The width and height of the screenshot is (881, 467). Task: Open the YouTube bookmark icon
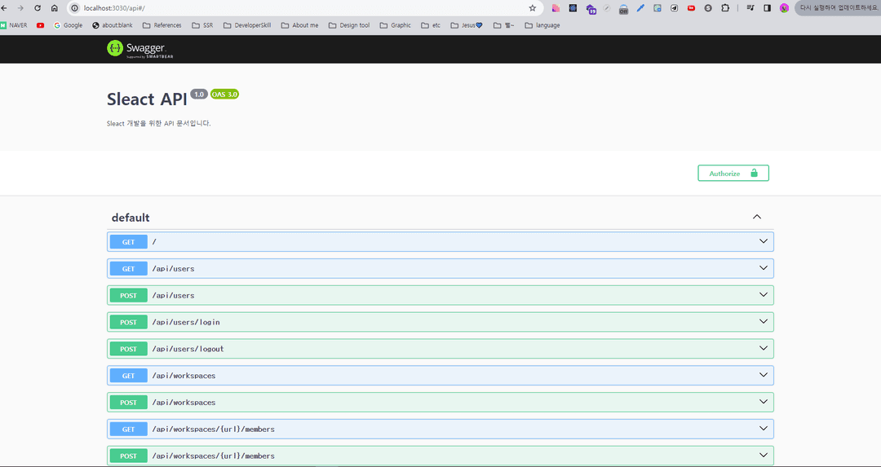[x=40, y=25]
